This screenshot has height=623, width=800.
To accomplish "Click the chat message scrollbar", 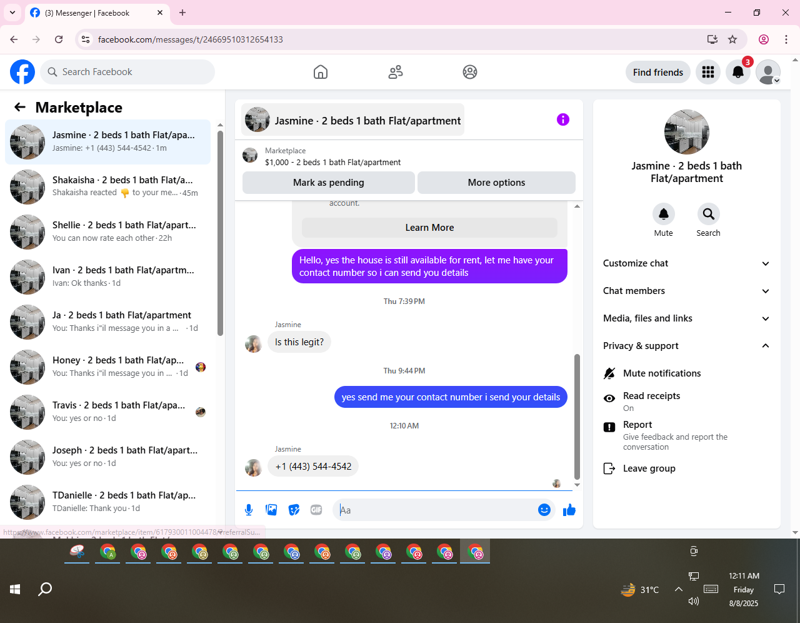I will click(x=577, y=416).
